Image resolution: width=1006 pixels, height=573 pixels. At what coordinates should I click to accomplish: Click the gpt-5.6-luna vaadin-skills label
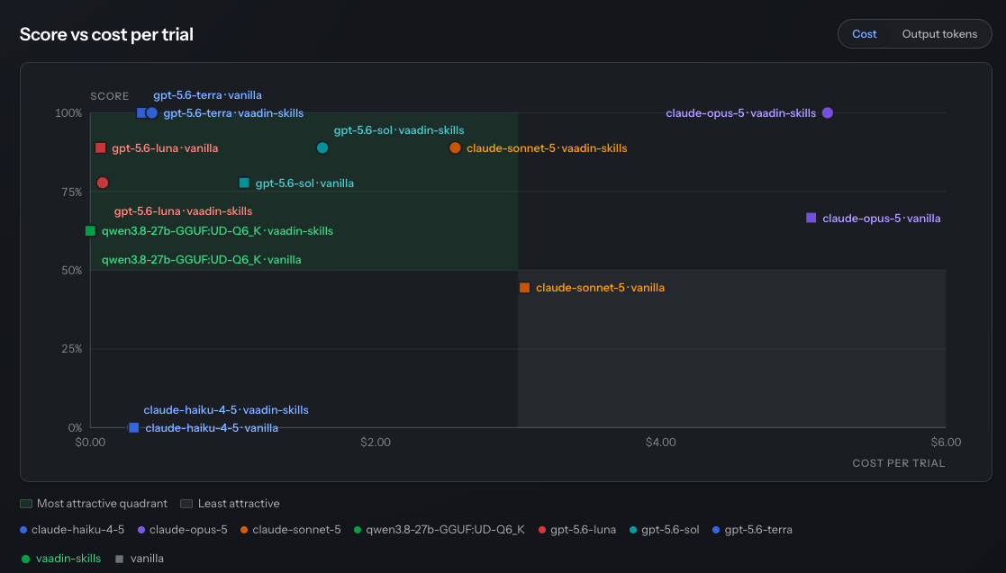[183, 210]
